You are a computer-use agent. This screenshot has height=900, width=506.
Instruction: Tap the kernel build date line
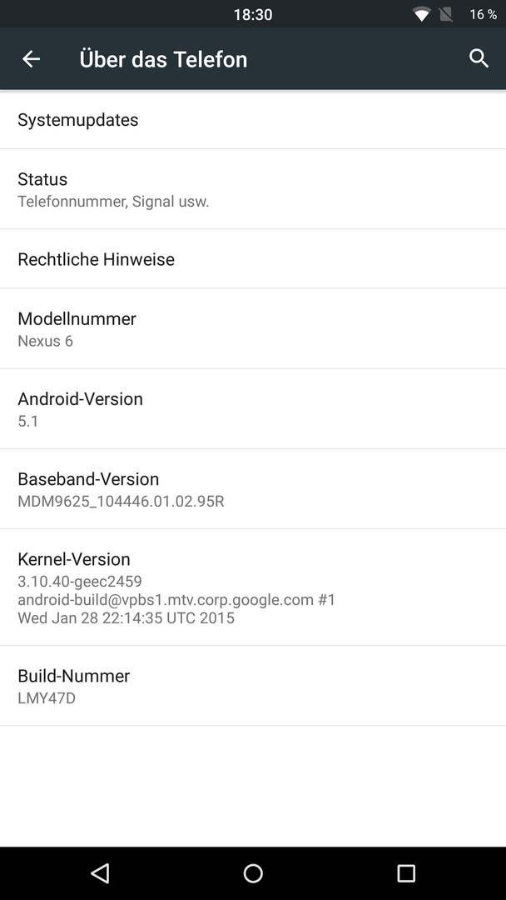(126, 617)
